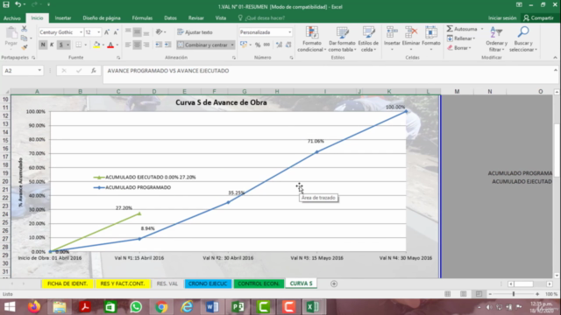The height and width of the screenshot is (315, 561).
Task: Click the fill color bucket icon
Action: pos(96,45)
